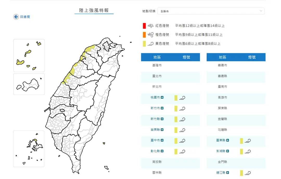Click the 連江縣 row wind icon
The width and height of the screenshot is (281, 179).
coord(248,173)
